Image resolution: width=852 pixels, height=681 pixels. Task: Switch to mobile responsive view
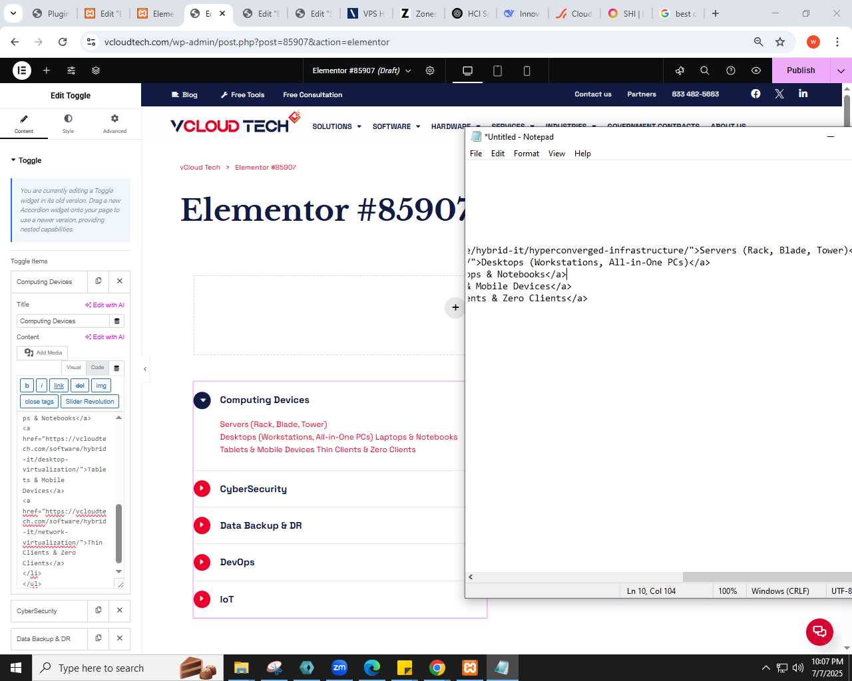coord(527,70)
